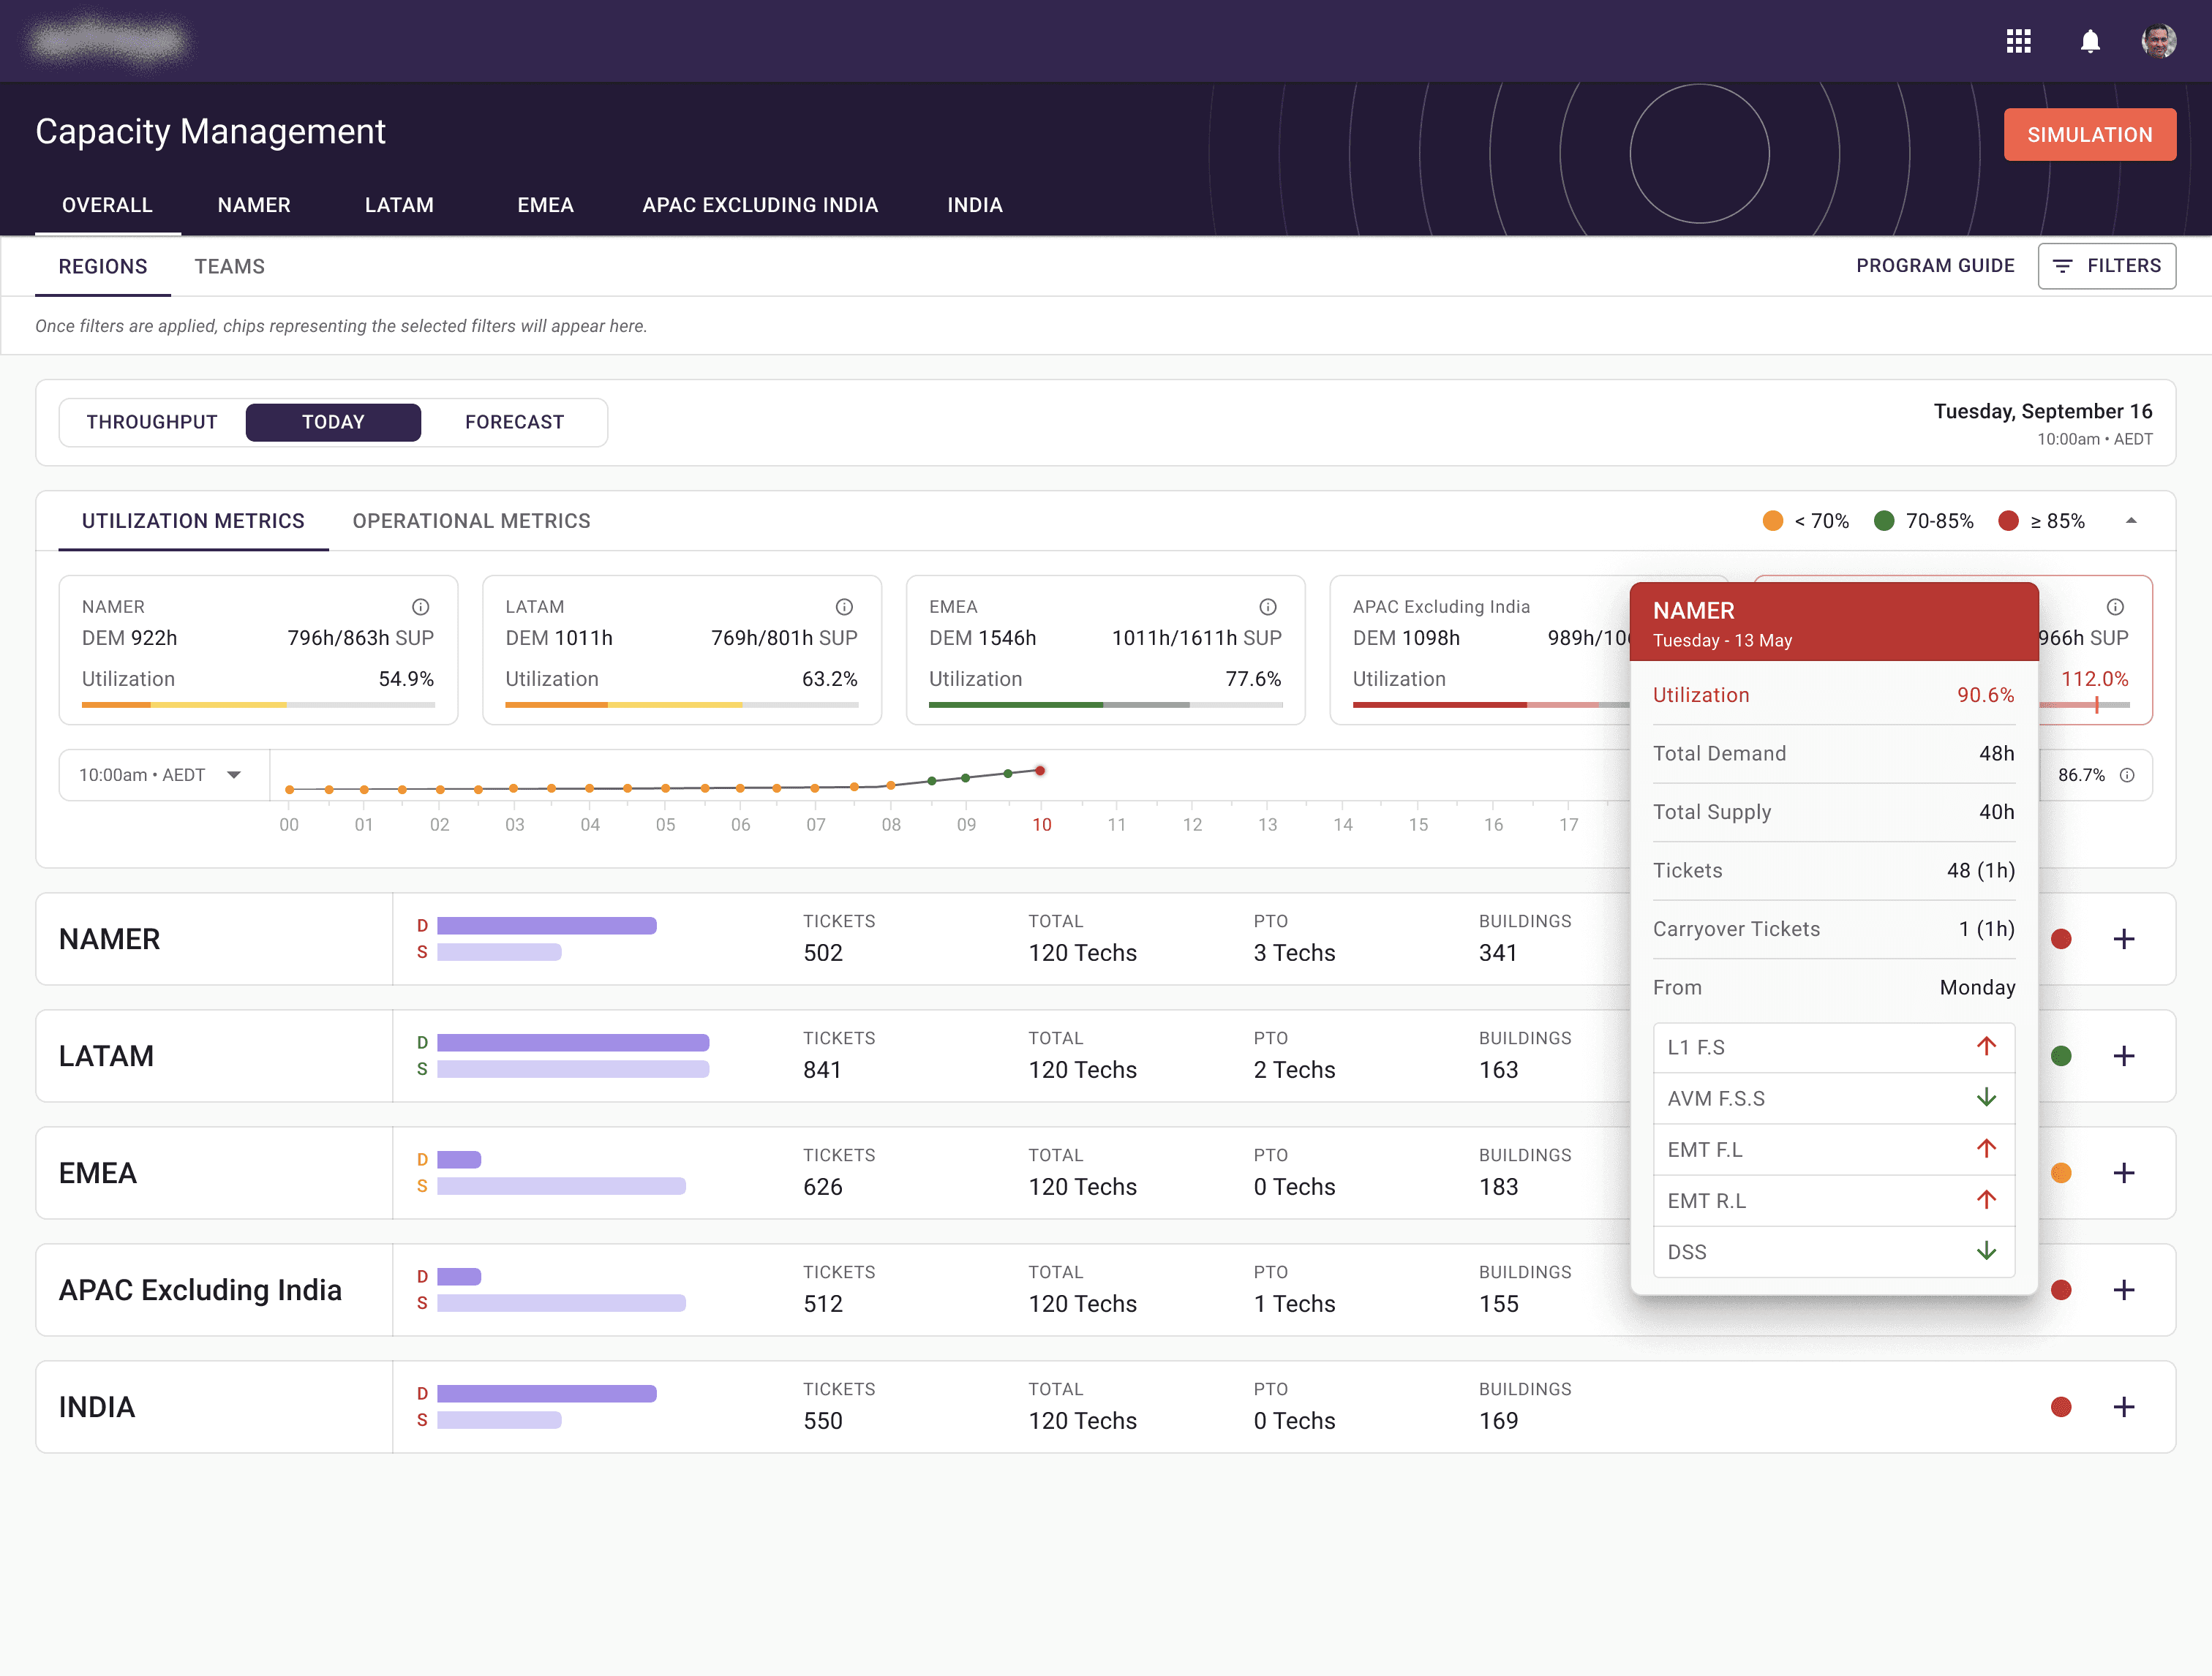Open the 10:00am AEDT time dropdown
2212x1676 pixels.
pos(162,776)
